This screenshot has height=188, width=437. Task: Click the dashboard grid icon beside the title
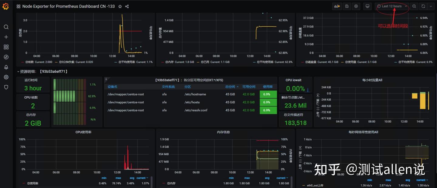[x=19, y=6]
